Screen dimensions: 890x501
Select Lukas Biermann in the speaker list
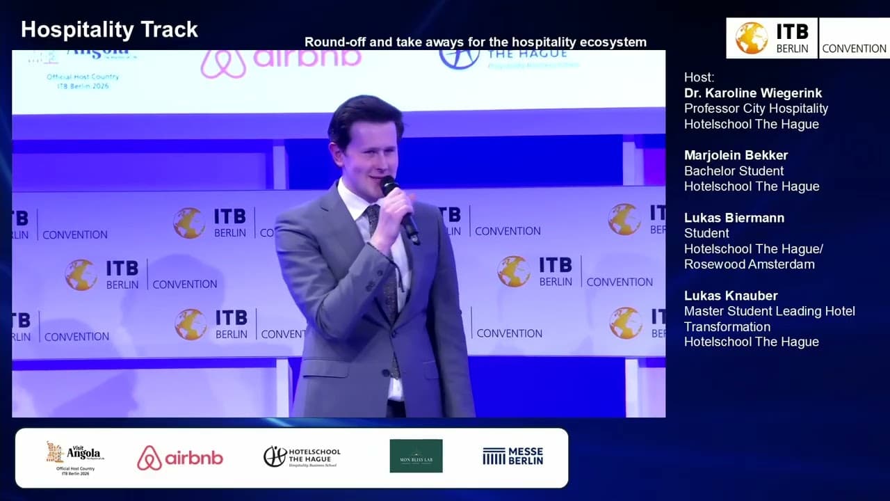734,217
